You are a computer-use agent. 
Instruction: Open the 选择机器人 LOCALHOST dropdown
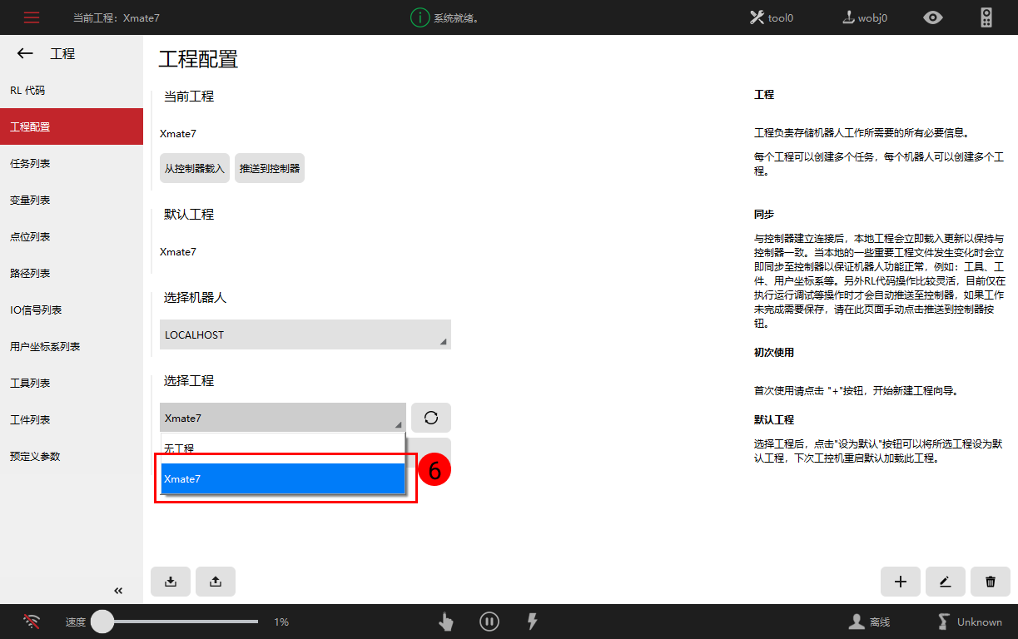click(x=305, y=334)
